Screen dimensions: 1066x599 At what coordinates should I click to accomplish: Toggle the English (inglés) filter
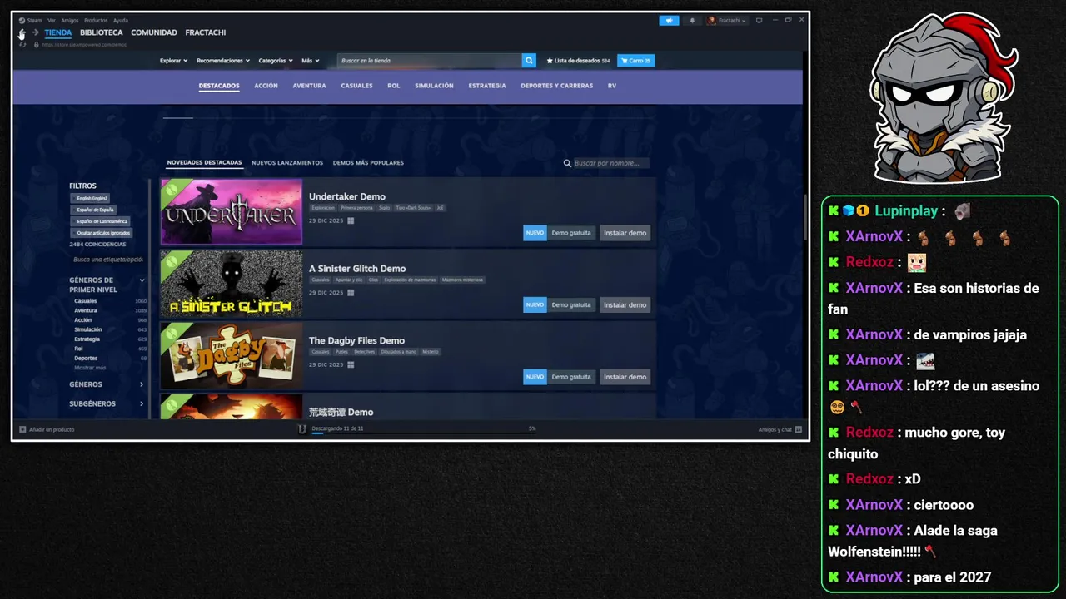point(91,198)
